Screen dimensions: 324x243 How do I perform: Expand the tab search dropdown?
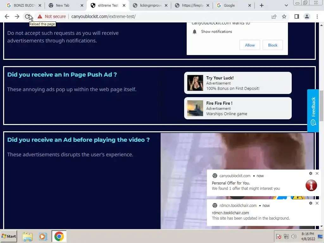pyautogui.click(x=286, y=6)
